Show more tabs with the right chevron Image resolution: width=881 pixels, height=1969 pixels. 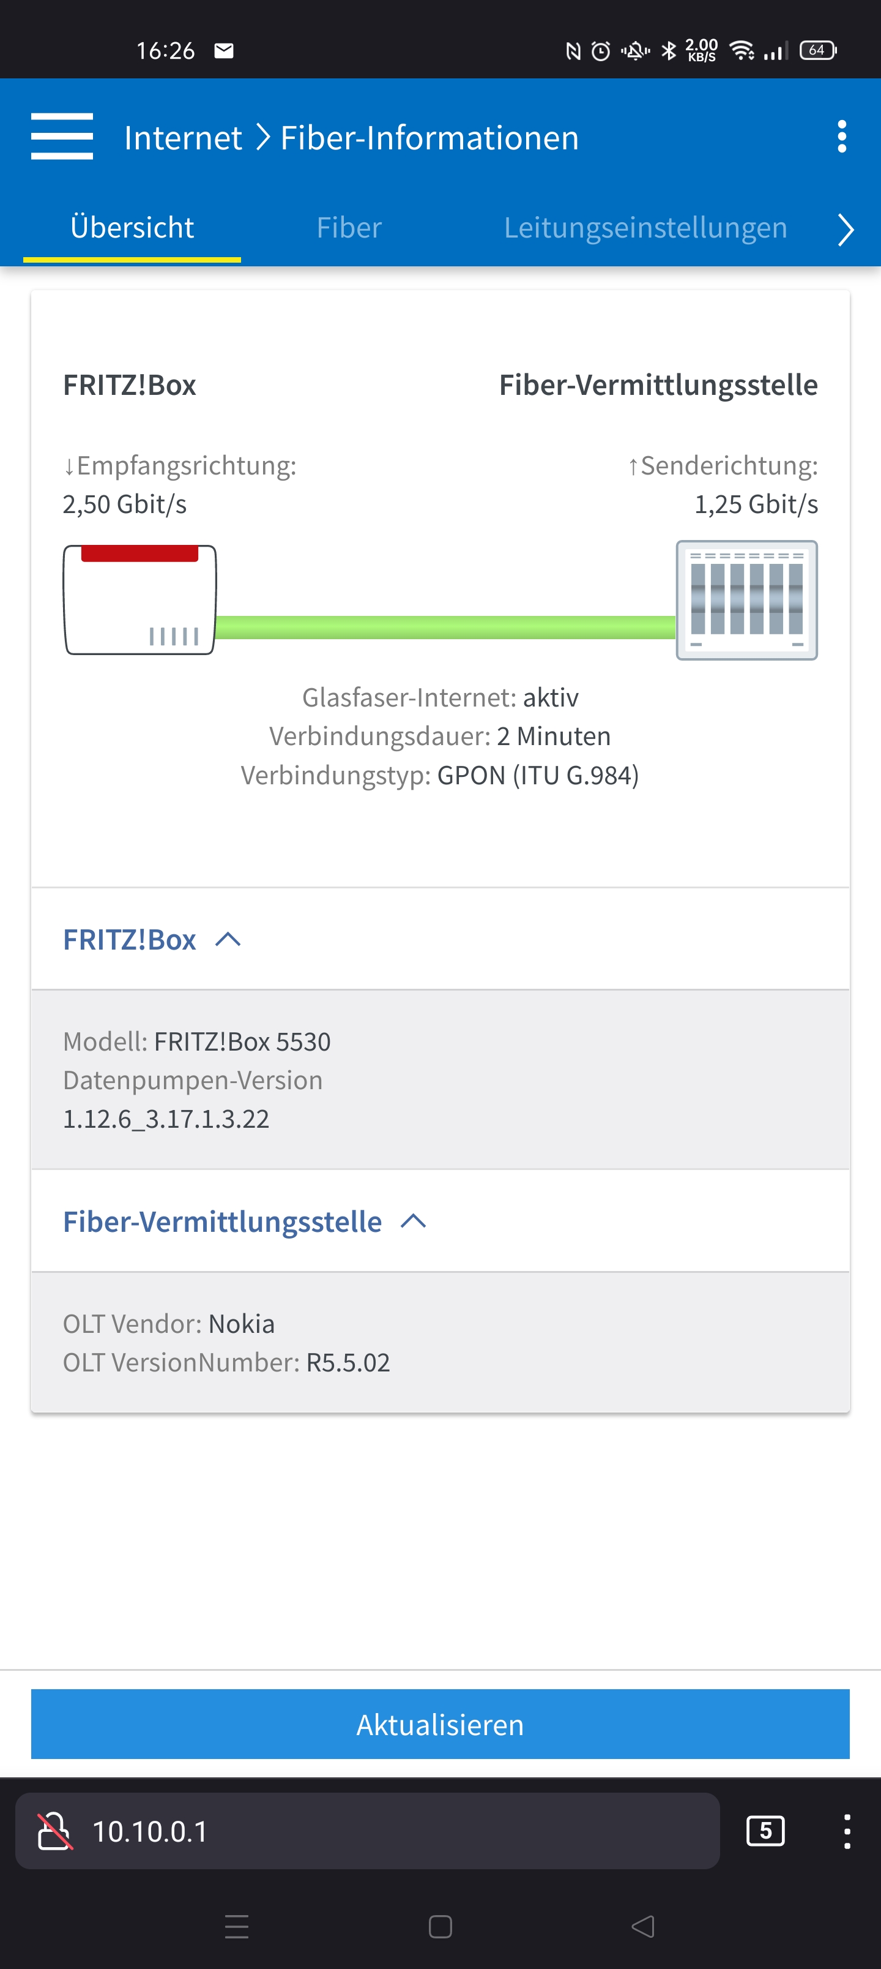[844, 230]
